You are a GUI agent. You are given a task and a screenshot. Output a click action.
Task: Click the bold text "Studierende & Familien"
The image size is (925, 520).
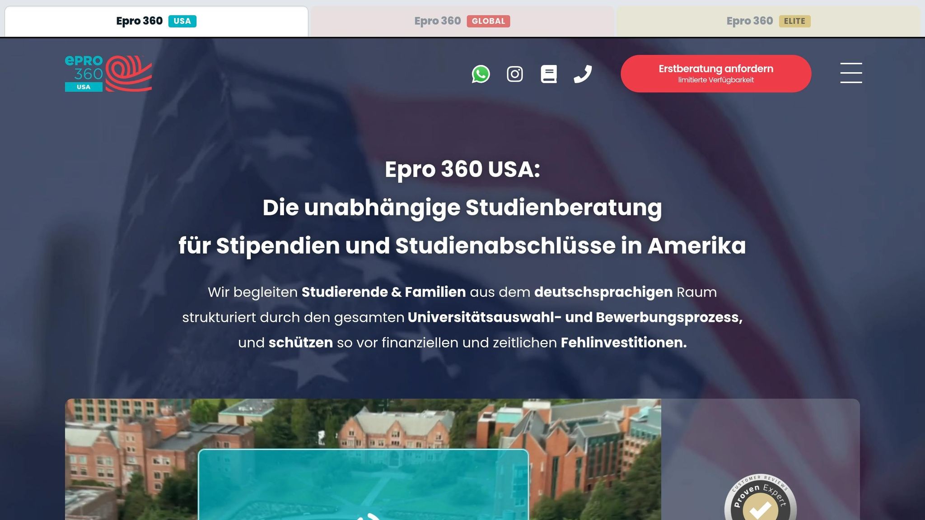(383, 292)
